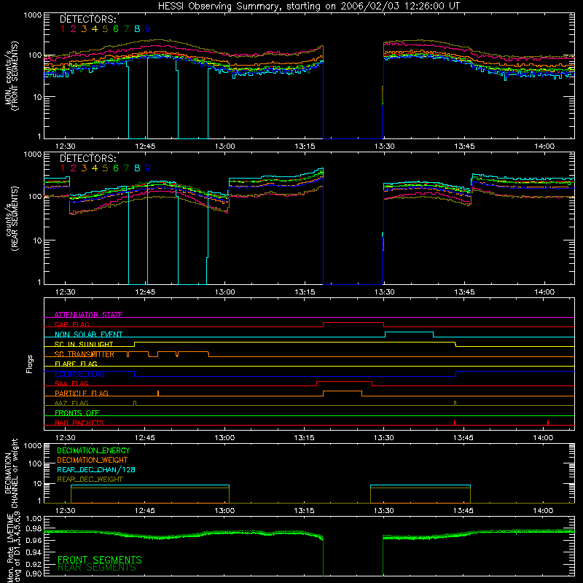Click the 0.96 value on livetime axis
Viewport: 583px width, 583px height.
(x=34, y=540)
